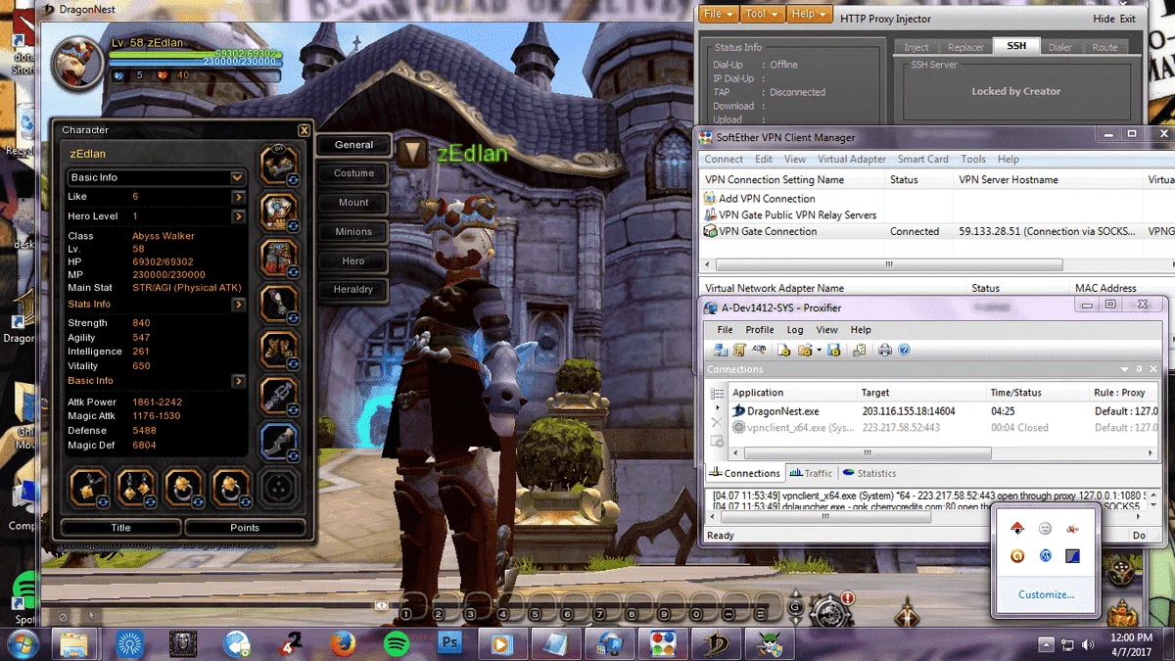Select the Add VPN Connection entry
Image resolution: width=1175 pixels, height=661 pixels.
[x=760, y=199]
